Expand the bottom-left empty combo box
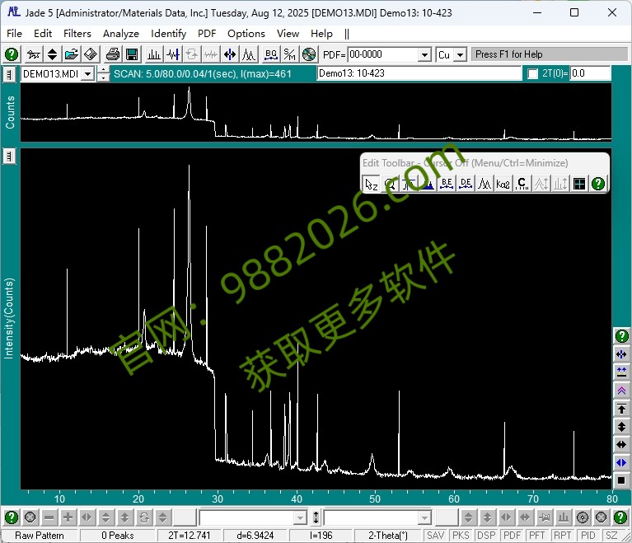 (x=300, y=517)
